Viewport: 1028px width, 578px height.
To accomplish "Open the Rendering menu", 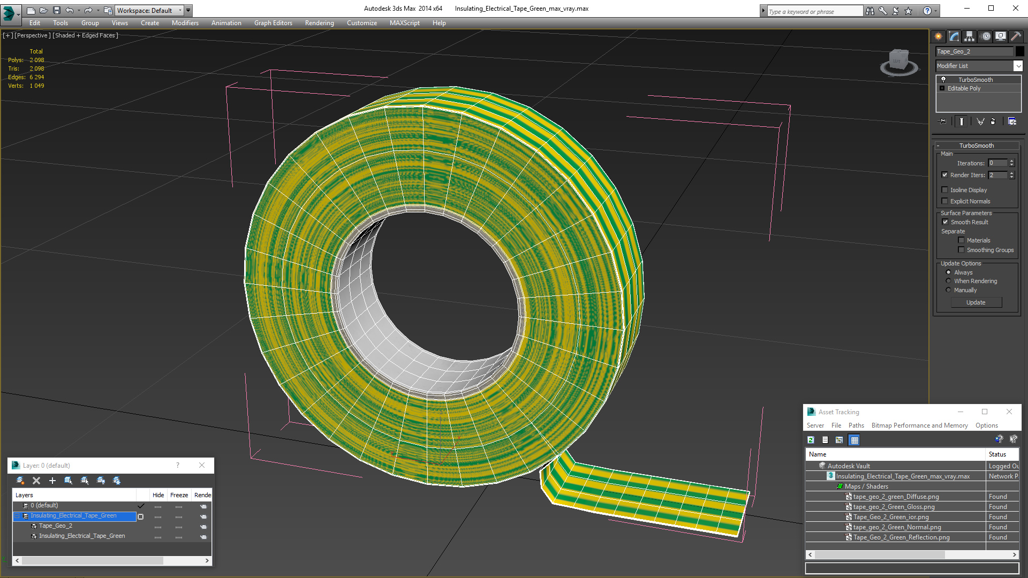I will pos(320,23).
